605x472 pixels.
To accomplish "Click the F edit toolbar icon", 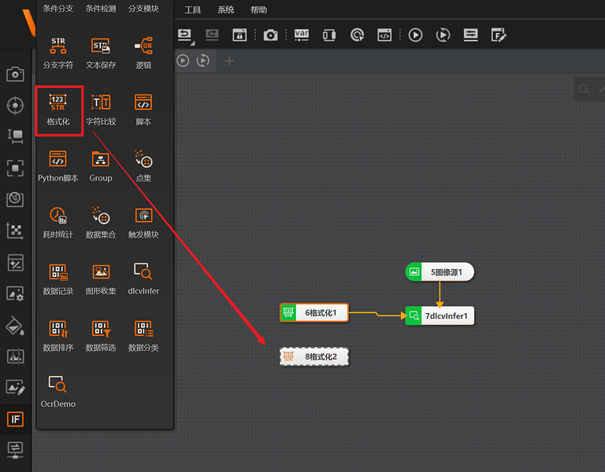I will pyautogui.click(x=499, y=35).
